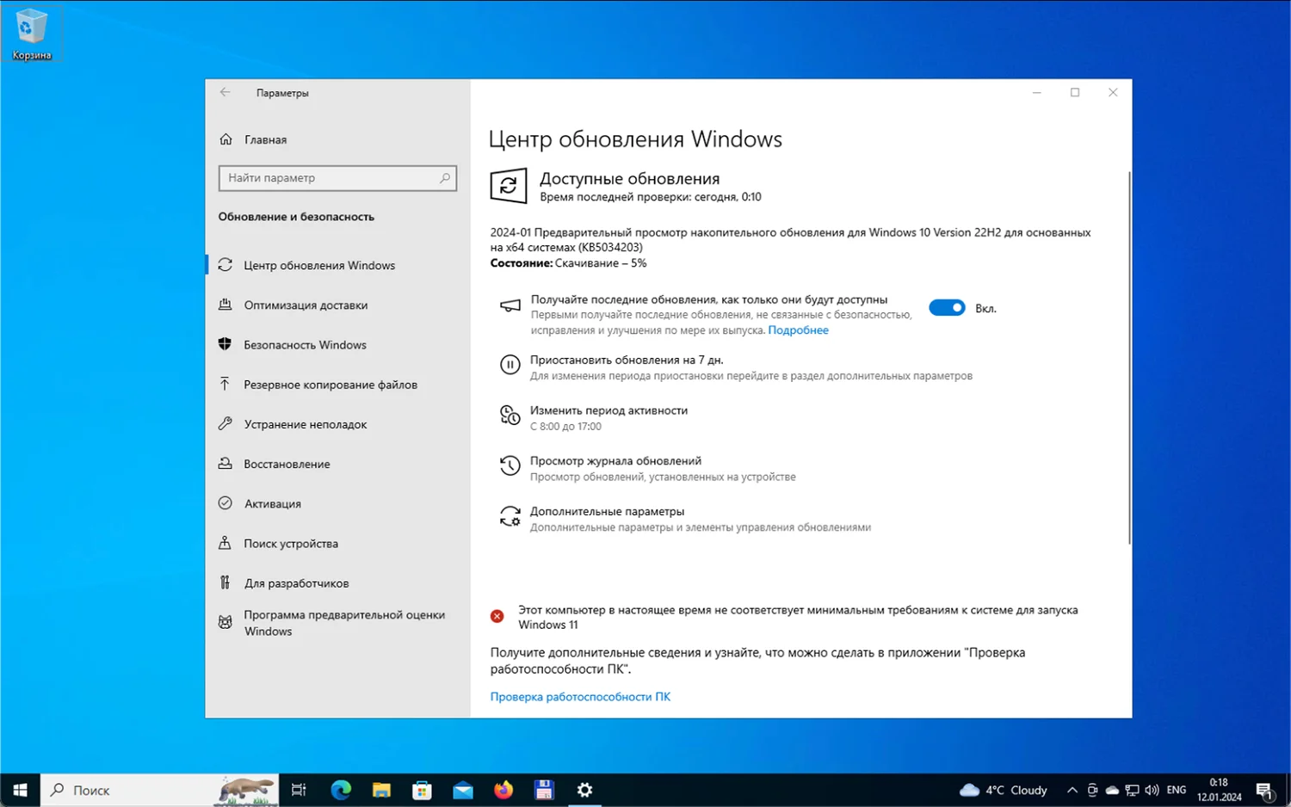Viewport: 1291px width, 807px height.
Task: Click the checkmark circle icon for Активация
Action: coord(225,503)
